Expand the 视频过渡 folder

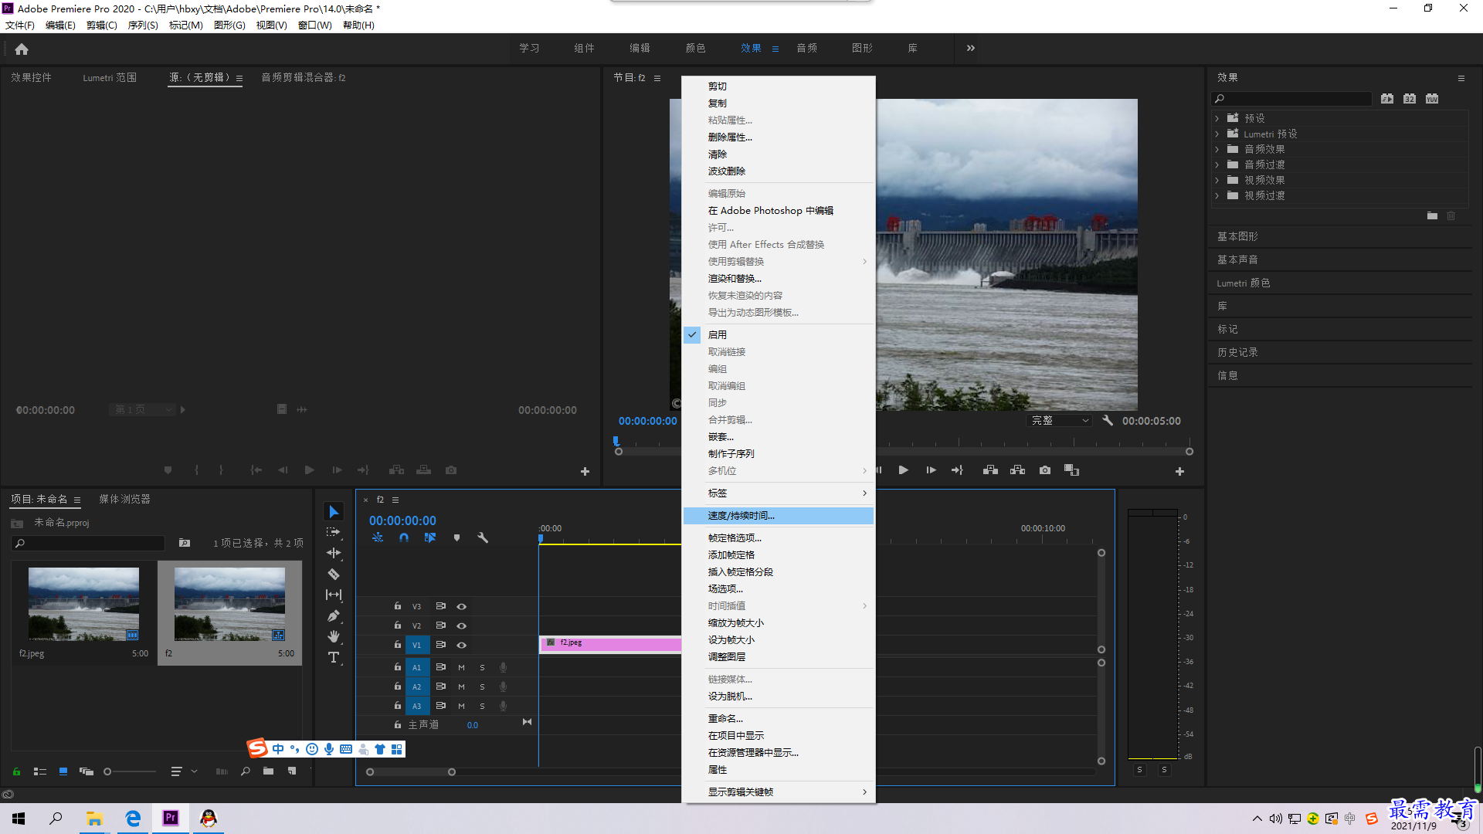[x=1217, y=195]
